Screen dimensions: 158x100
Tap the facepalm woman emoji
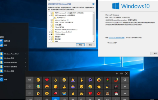pyautogui.click(x=73, y=80)
